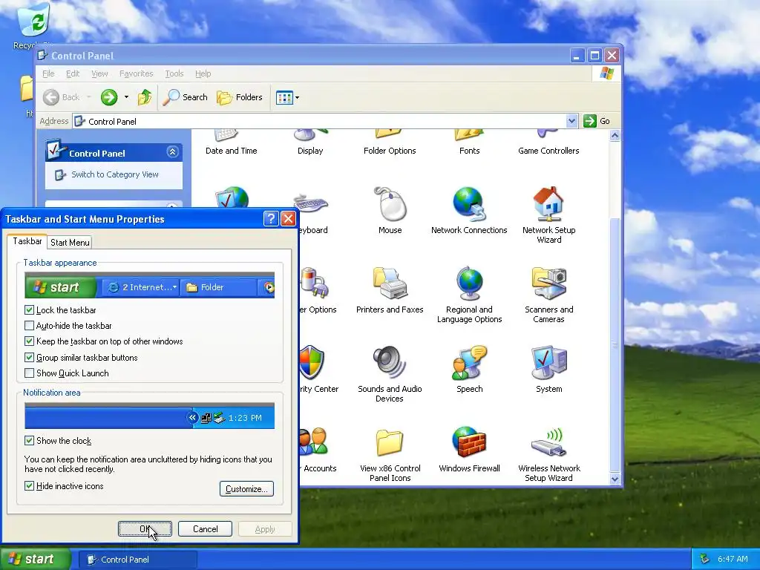Click the Folder Options label
Viewport: 760px width, 570px height.
click(390, 151)
